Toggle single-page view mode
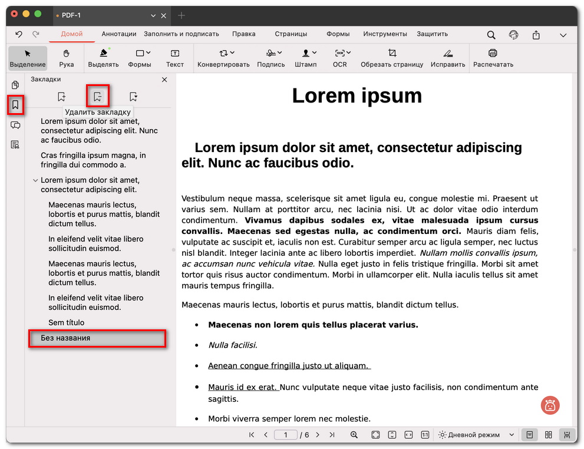The height and width of the screenshot is (449, 584). [x=529, y=434]
